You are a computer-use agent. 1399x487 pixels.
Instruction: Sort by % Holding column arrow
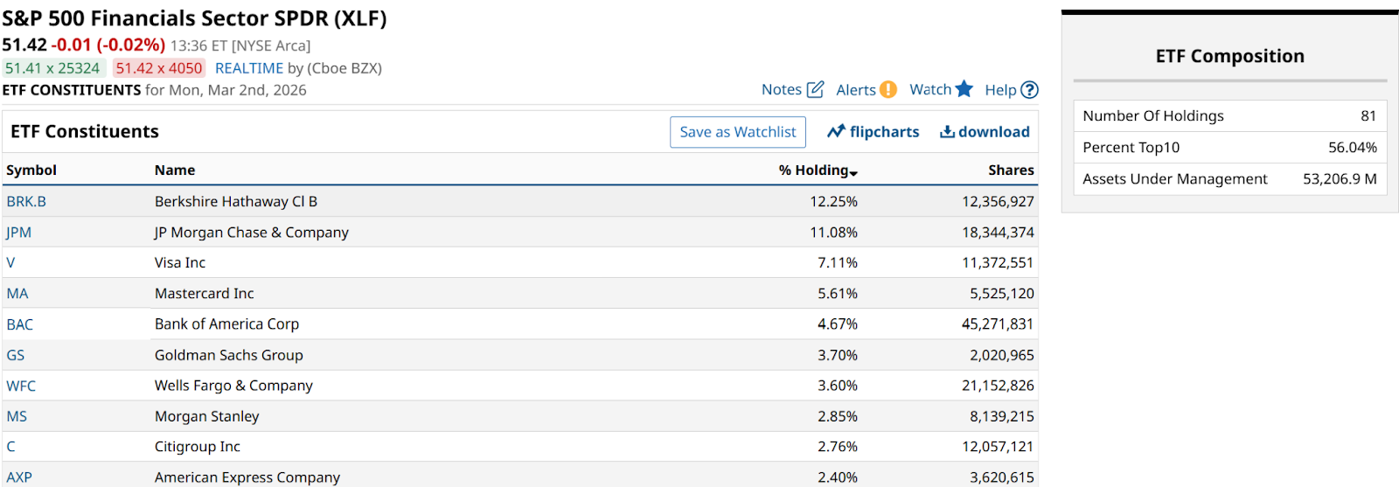[853, 172]
